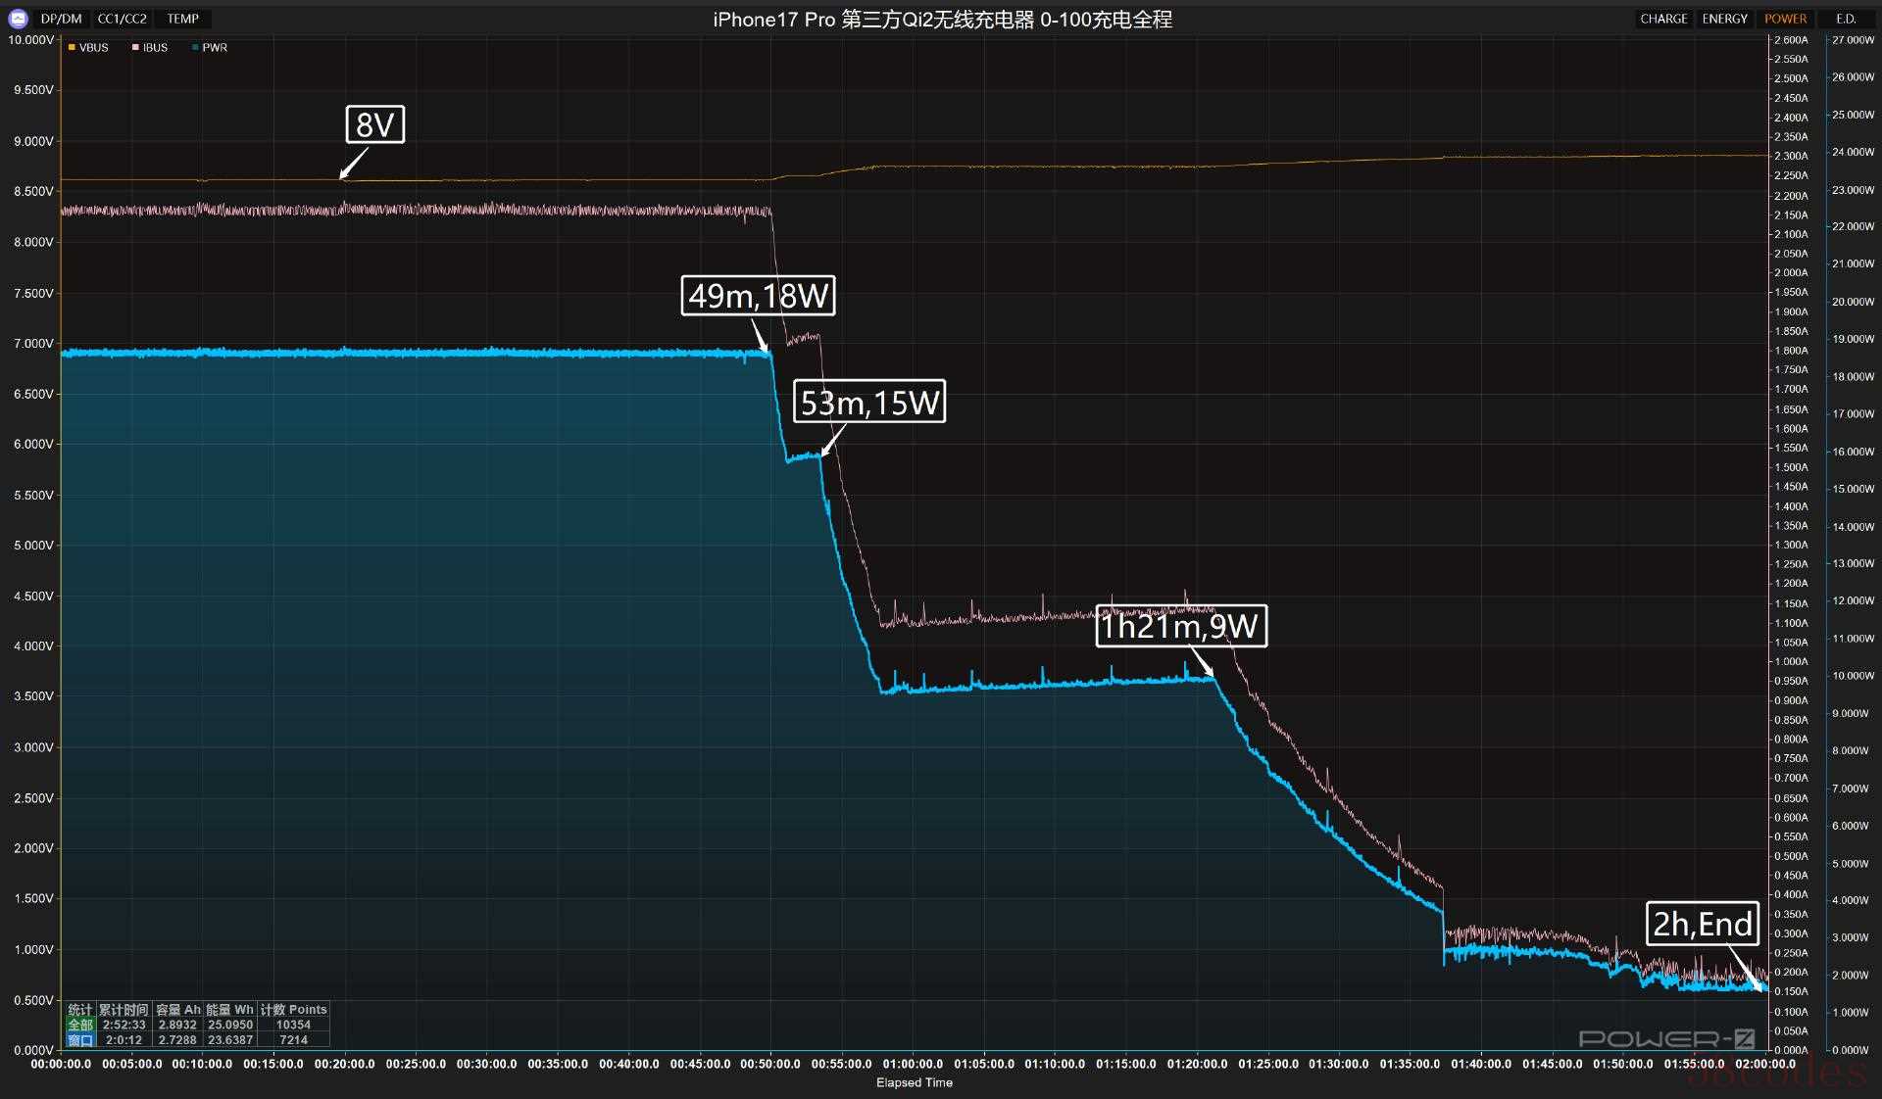Viewport: 1882px width, 1099px height.
Task: Click the PWR teal legend swatch
Action: pos(196,47)
